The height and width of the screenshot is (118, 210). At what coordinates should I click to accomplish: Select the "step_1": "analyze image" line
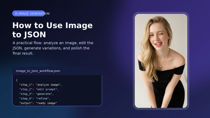(41, 85)
